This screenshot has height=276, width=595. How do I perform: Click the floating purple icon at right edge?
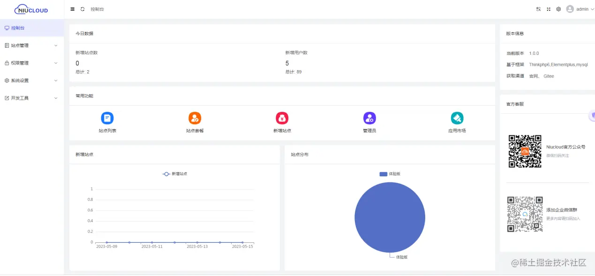click(593, 116)
